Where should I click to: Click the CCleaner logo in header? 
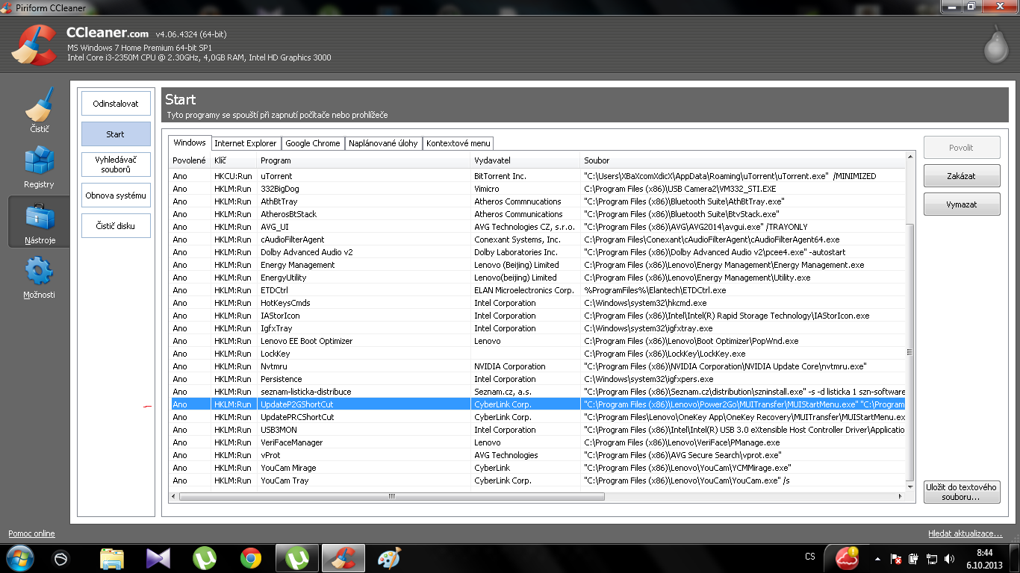(x=34, y=45)
